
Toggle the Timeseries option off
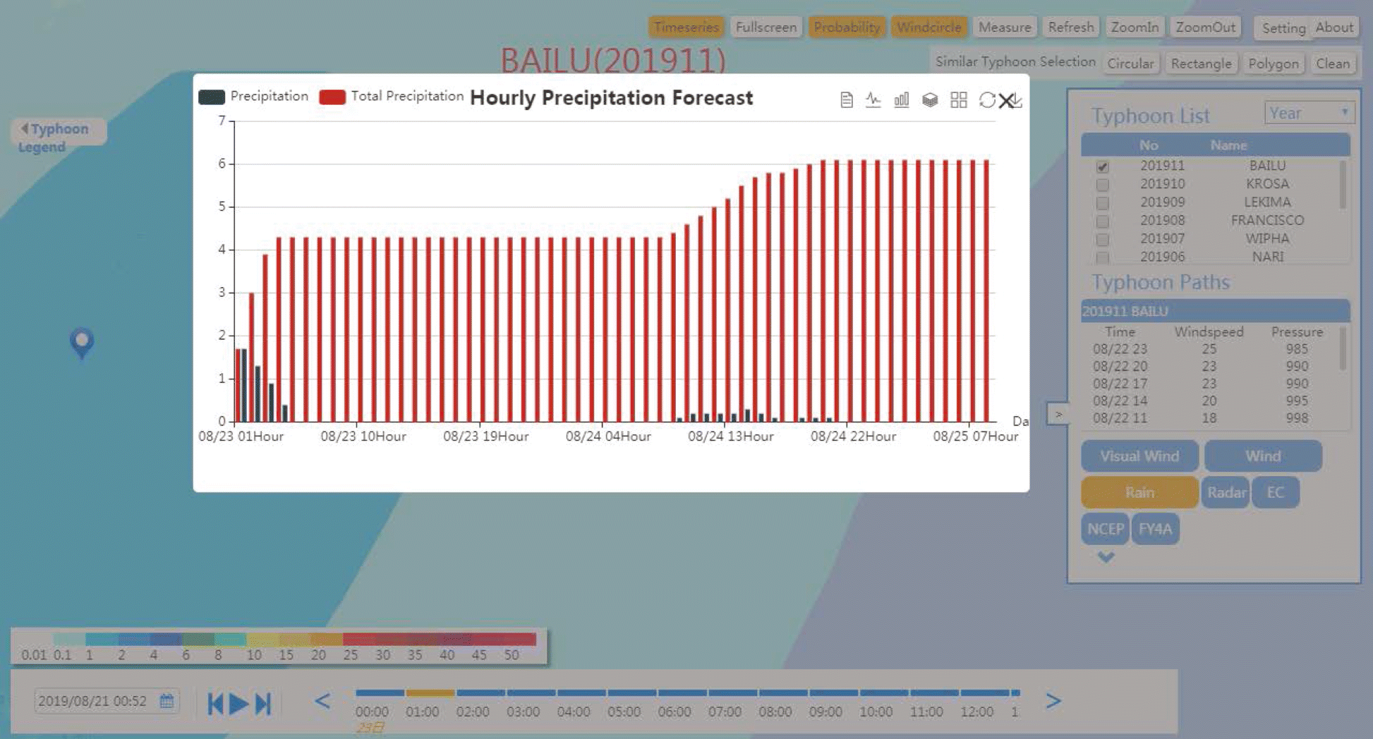coord(686,27)
